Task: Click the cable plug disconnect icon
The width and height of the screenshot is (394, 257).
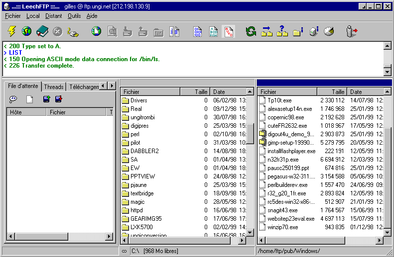Action: [x=73, y=32]
